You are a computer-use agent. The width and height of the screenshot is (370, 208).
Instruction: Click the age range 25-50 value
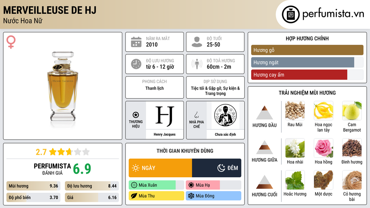point(213,44)
